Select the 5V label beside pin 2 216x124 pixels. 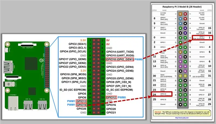pos(108,40)
